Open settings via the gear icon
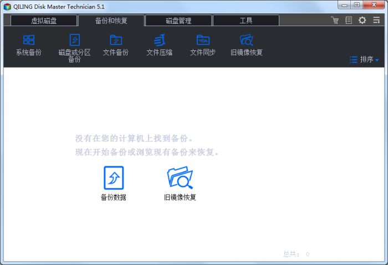The width and height of the screenshot is (388, 265). pyautogui.click(x=363, y=20)
